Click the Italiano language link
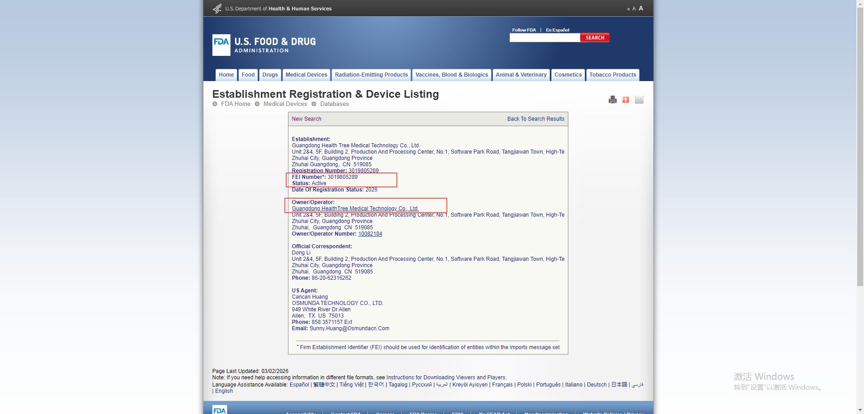This screenshot has width=864, height=414. tap(574, 385)
